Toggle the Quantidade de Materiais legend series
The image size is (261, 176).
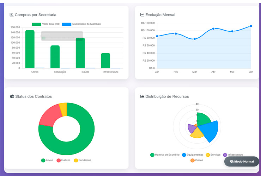tap(81, 24)
